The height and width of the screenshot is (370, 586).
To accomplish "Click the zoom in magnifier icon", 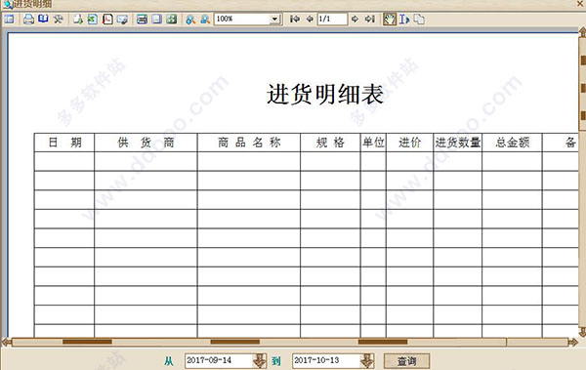I will click(x=190, y=20).
